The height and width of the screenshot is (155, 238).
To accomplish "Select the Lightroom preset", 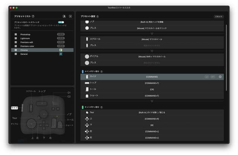I will tap(42, 38).
